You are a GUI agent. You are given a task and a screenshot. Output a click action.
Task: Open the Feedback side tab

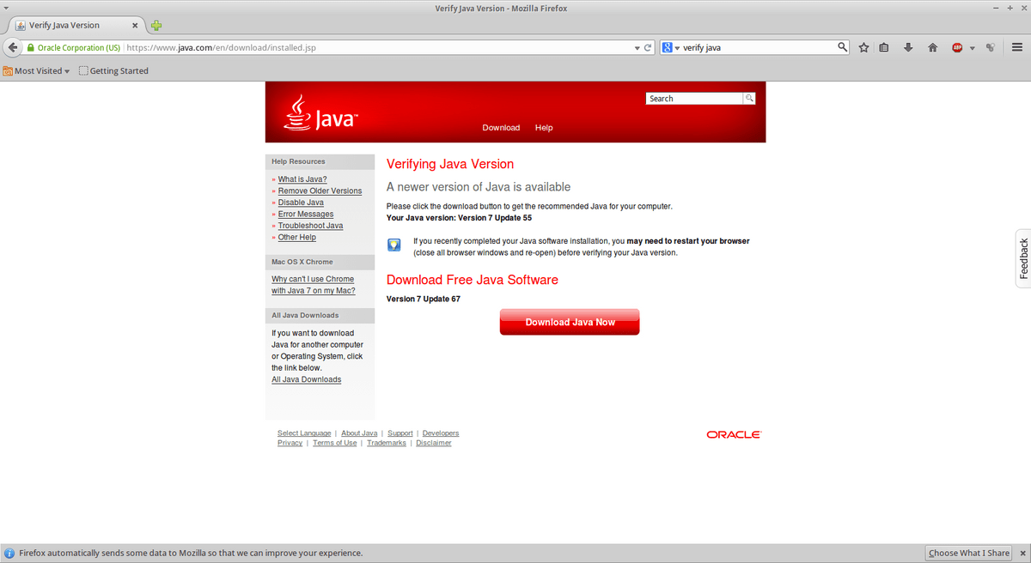click(x=1023, y=258)
